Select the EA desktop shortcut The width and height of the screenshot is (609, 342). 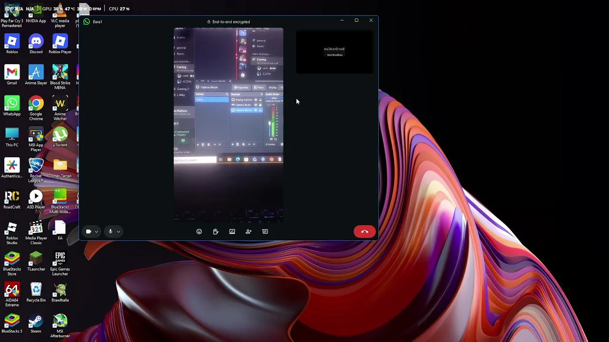[60, 230]
